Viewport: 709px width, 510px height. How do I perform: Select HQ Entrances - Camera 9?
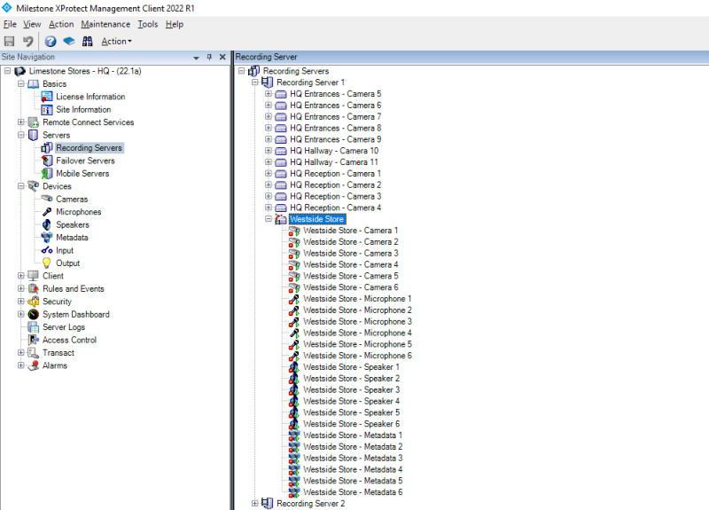point(336,139)
